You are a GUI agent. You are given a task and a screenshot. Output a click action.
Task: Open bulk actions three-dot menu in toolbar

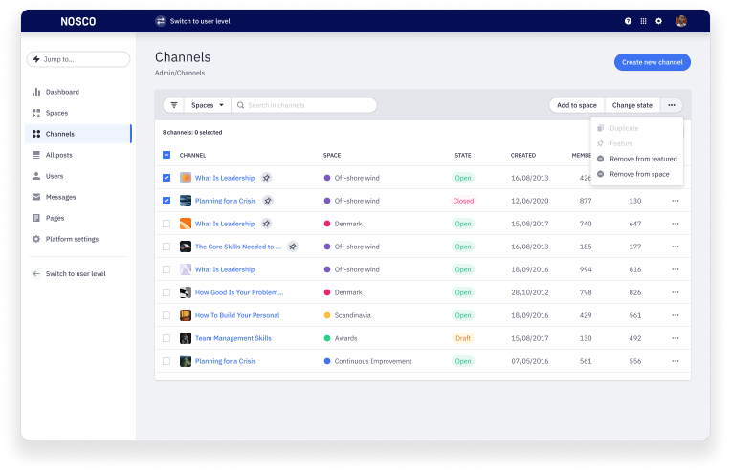pos(672,105)
